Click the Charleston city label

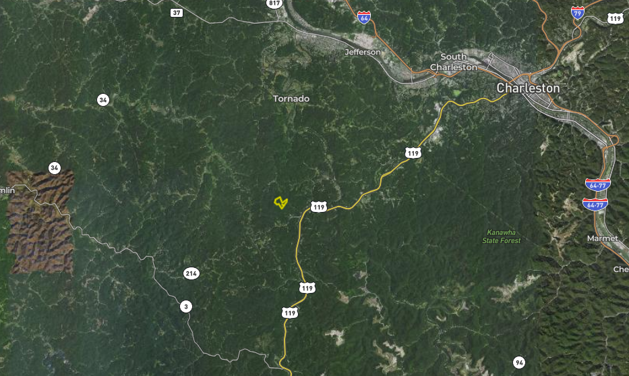(528, 88)
